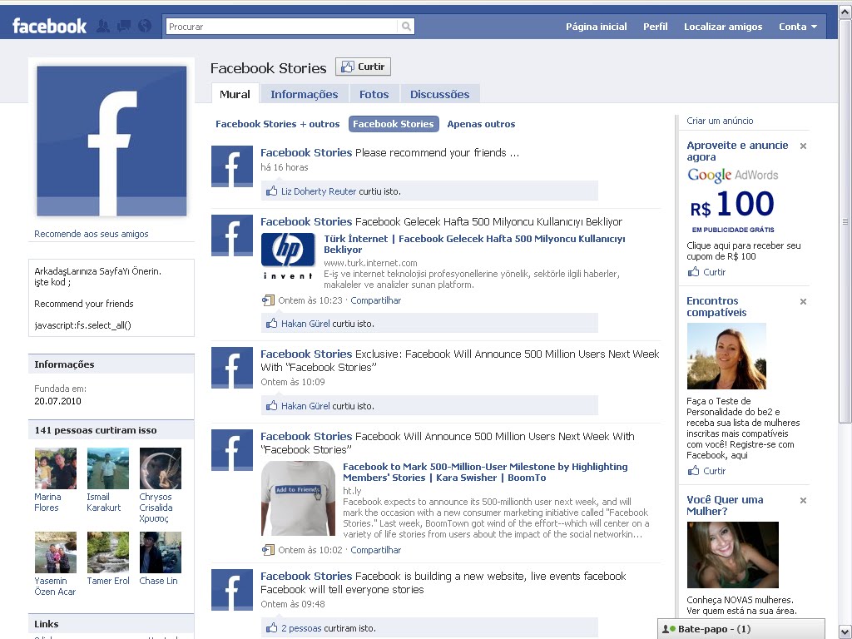This screenshot has width=852, height=639.
Task: Click like thumb icon beside Liz Doherty Reuter
Action: (x=272, y=191)
